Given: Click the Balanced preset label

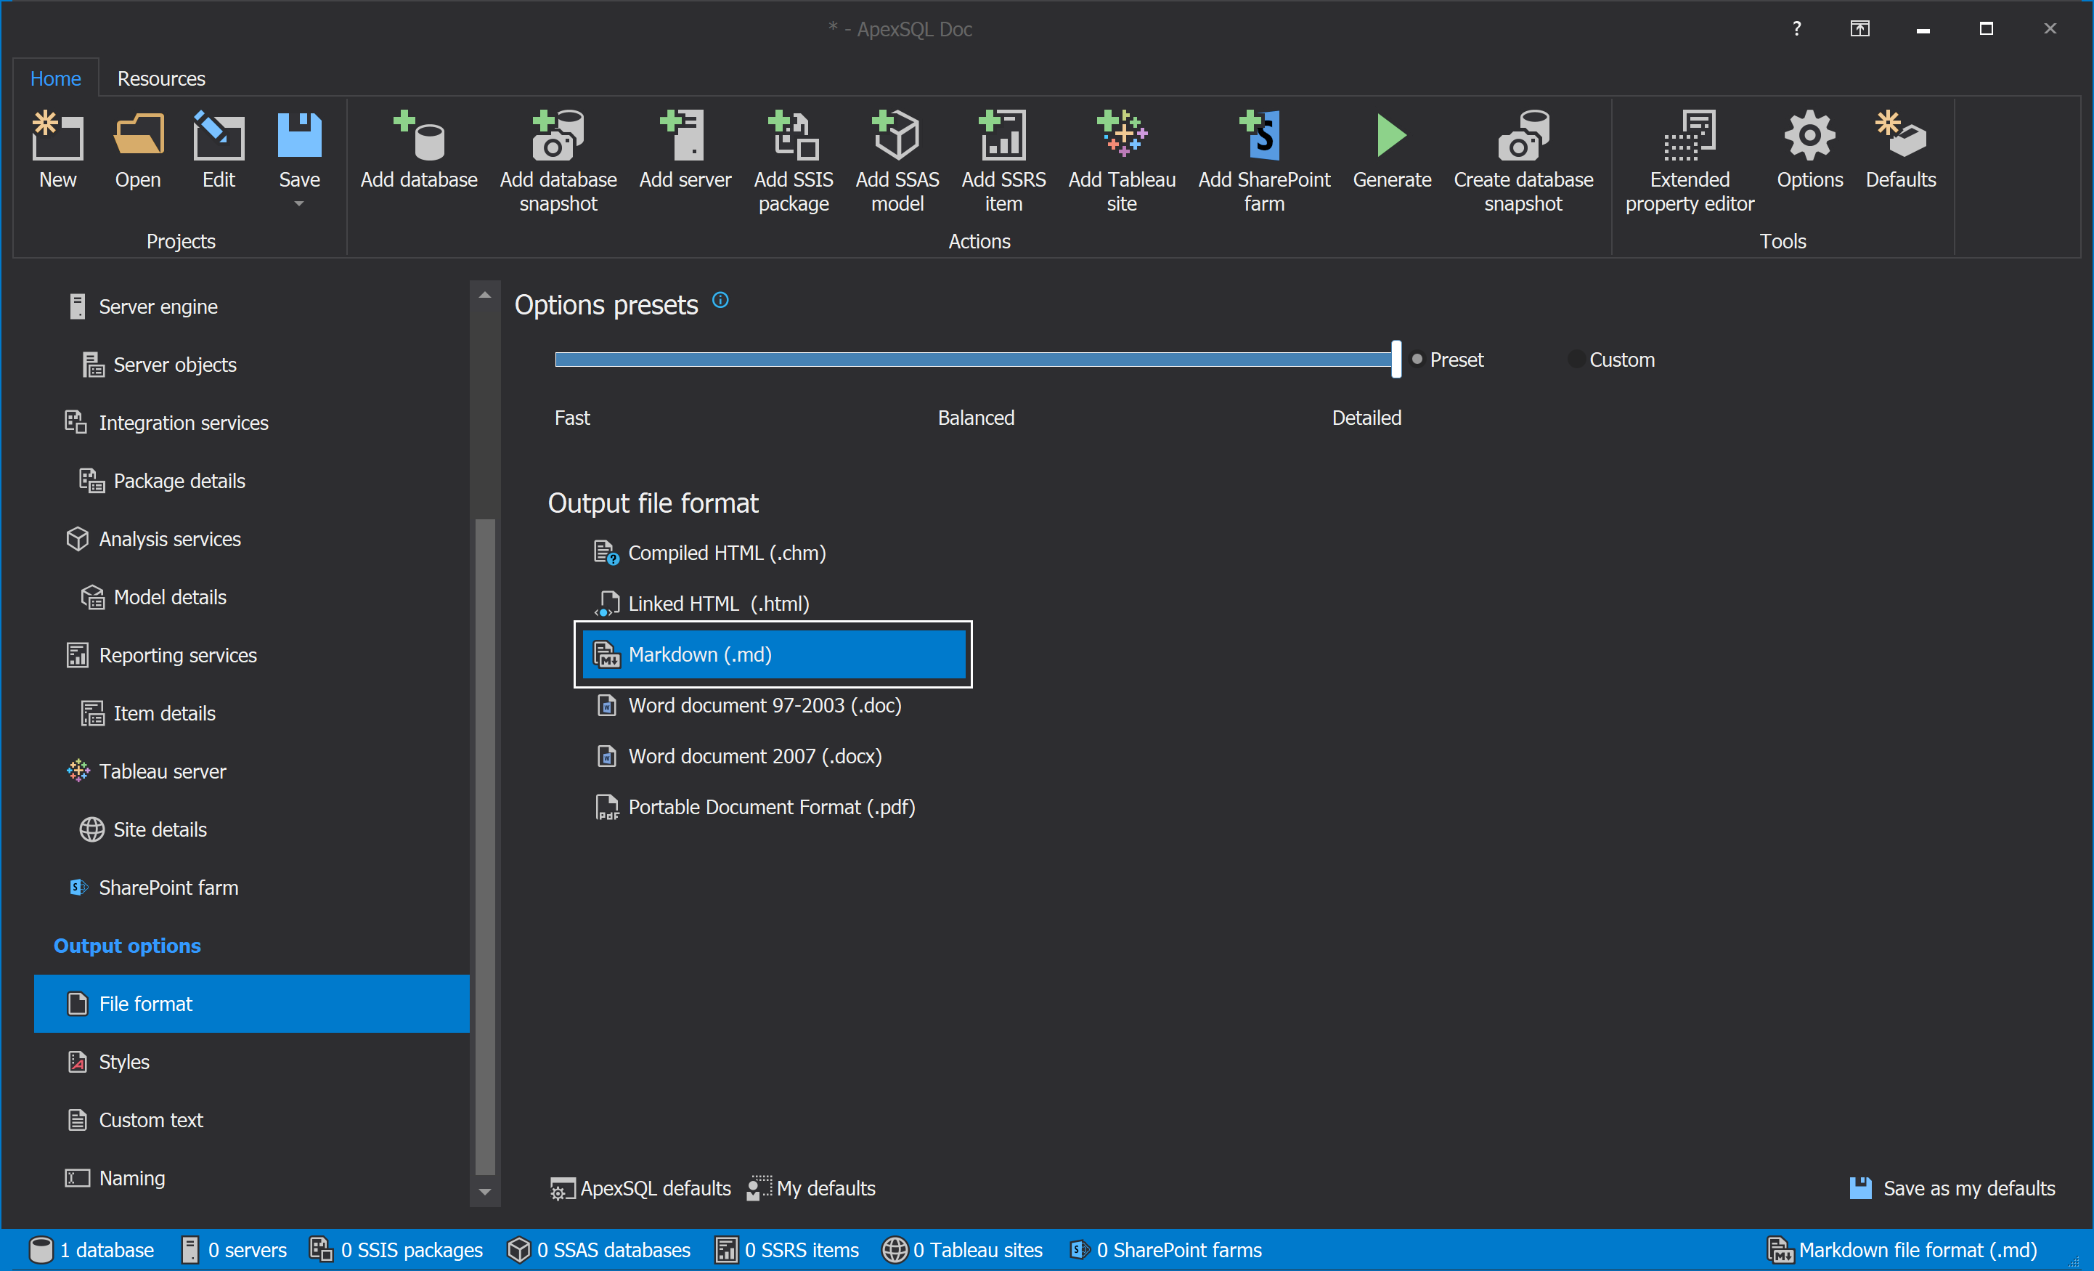Looking at the screenshot, I should coord(976,418).
